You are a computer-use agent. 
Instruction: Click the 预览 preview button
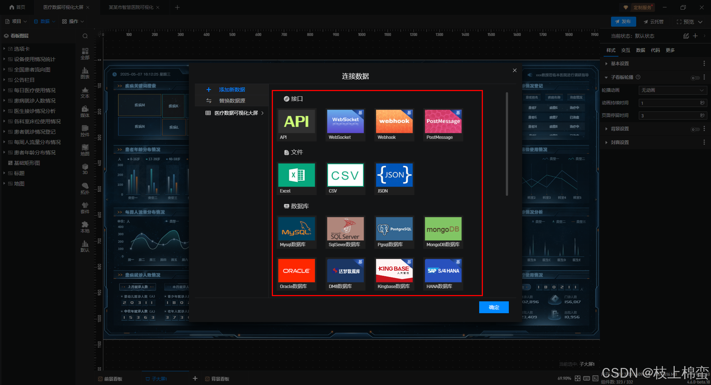pos(685,22)
